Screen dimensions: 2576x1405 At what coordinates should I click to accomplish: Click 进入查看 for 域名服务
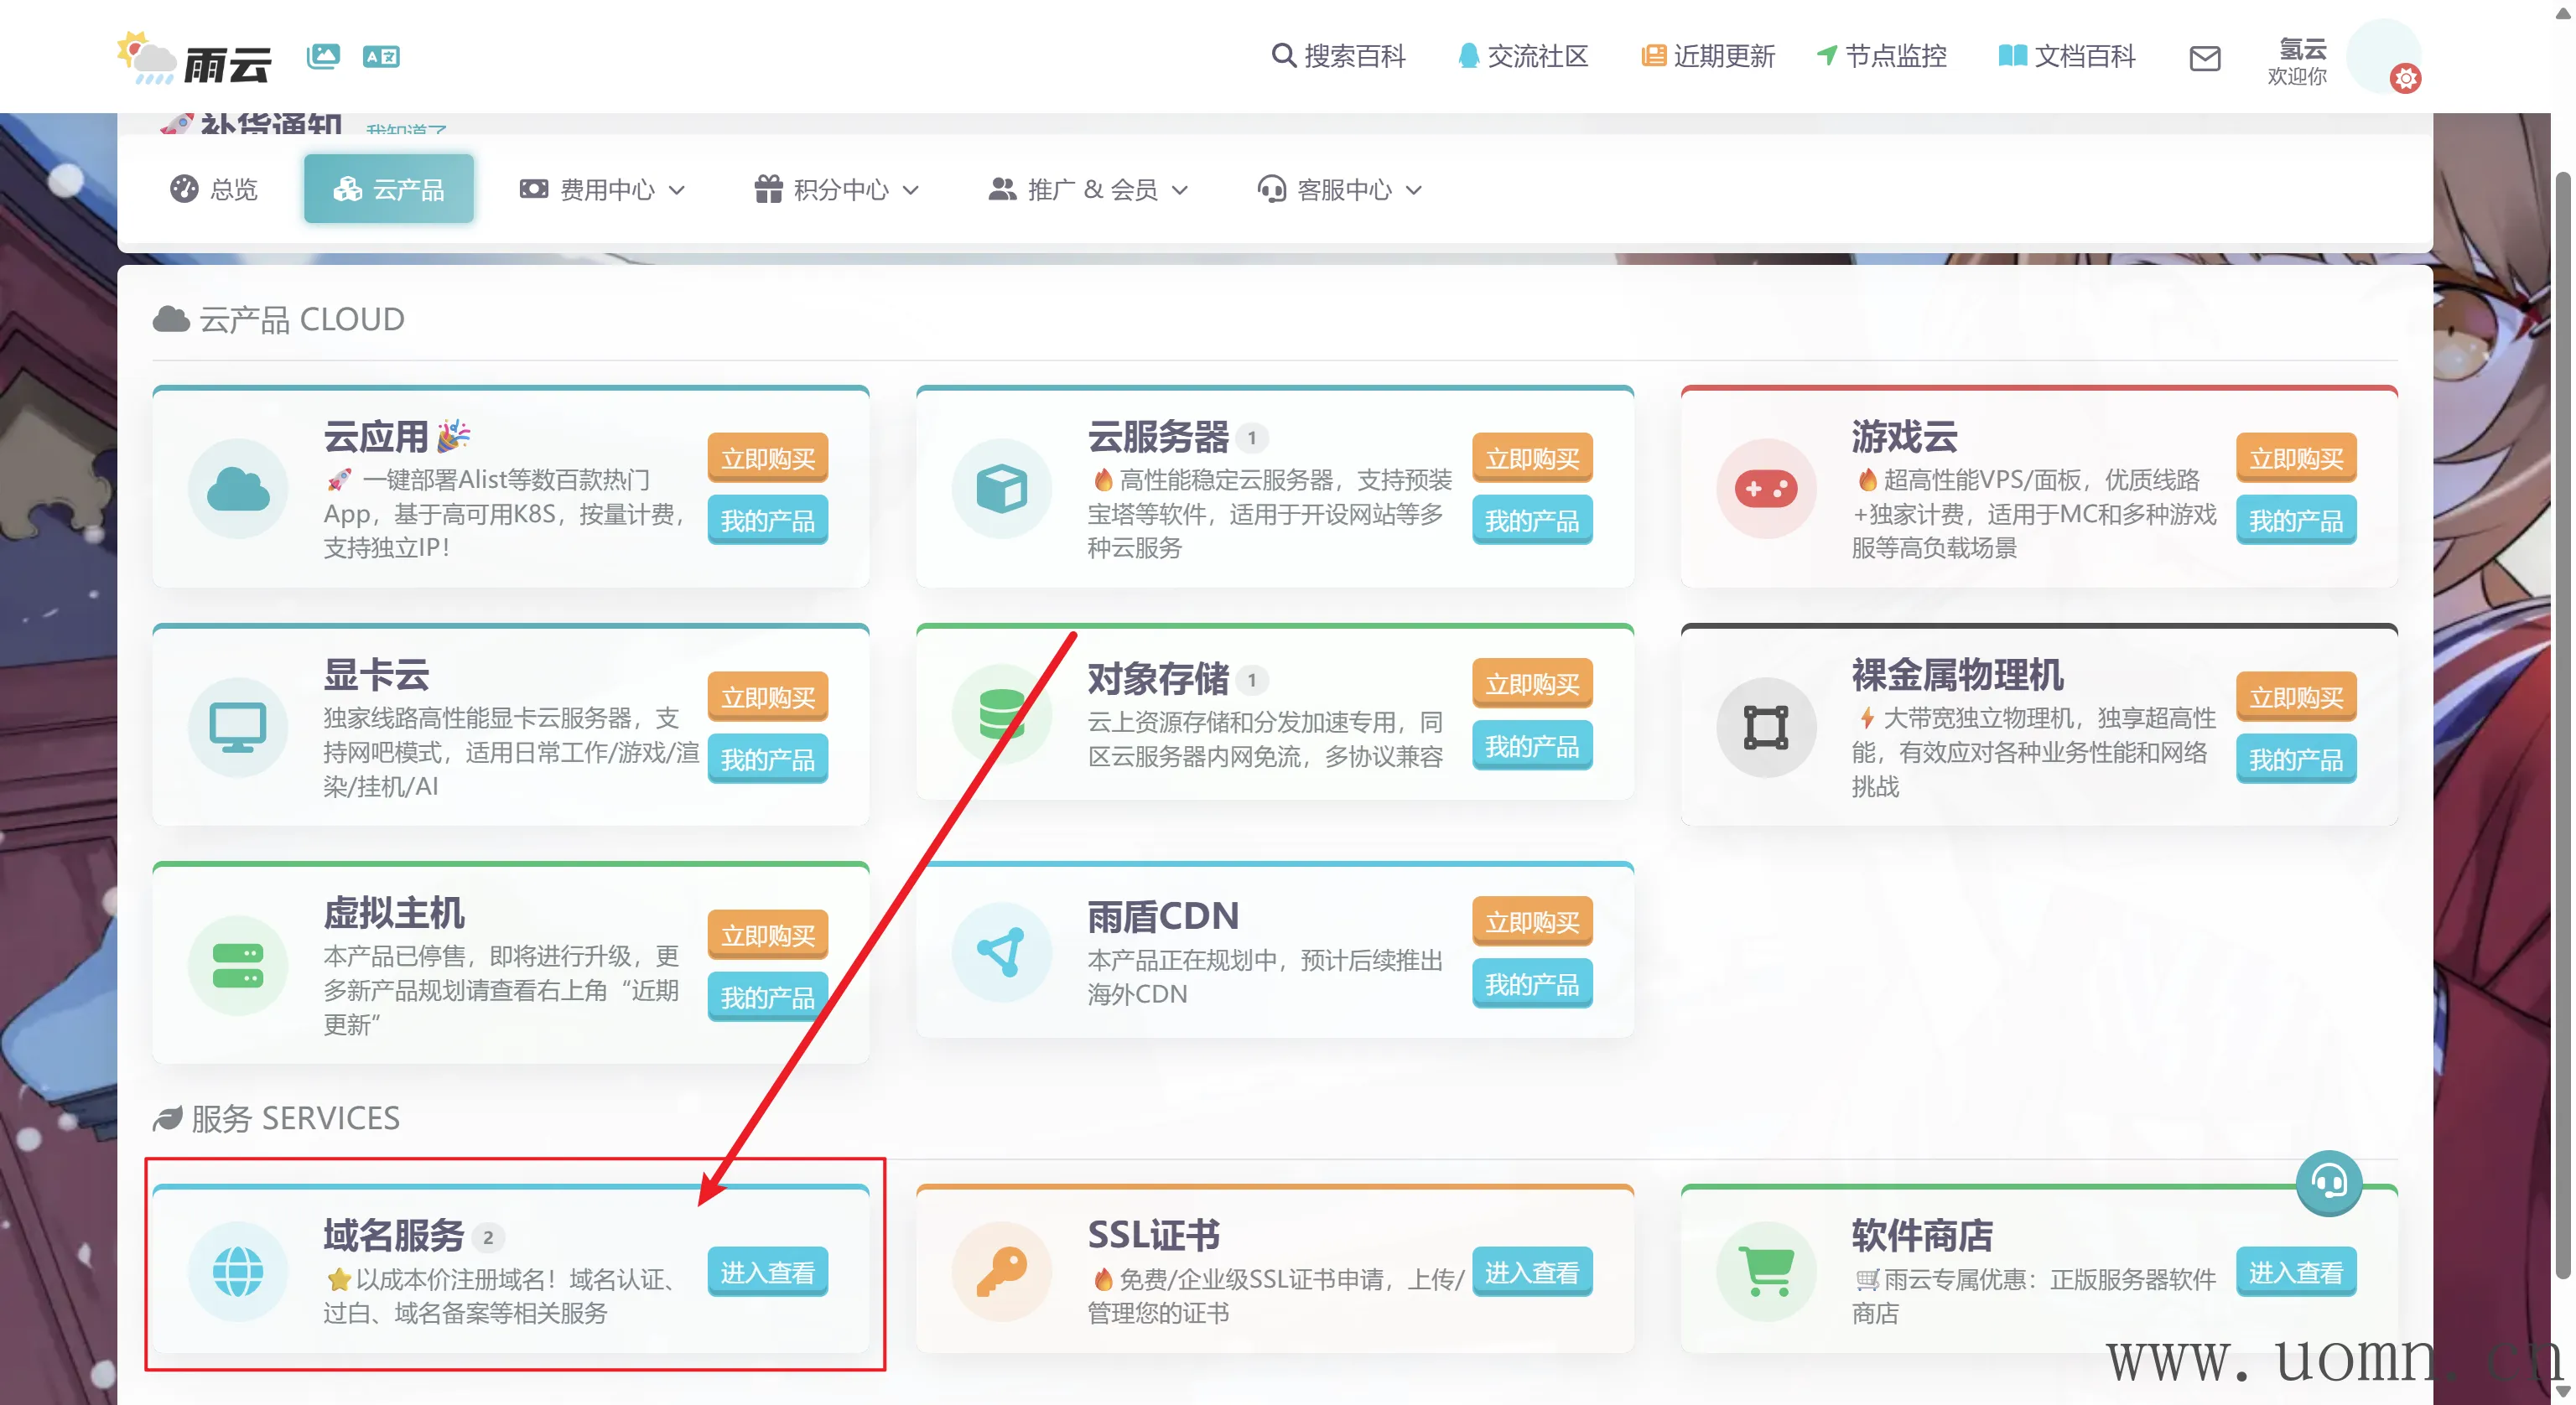(767, 1272)
